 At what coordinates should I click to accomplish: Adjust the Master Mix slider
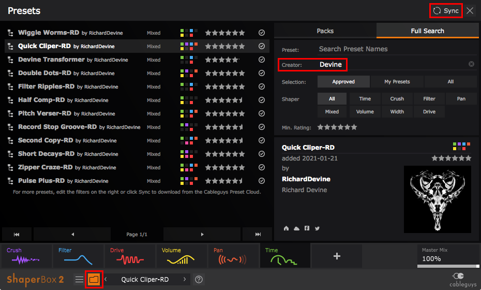[448, 266]
